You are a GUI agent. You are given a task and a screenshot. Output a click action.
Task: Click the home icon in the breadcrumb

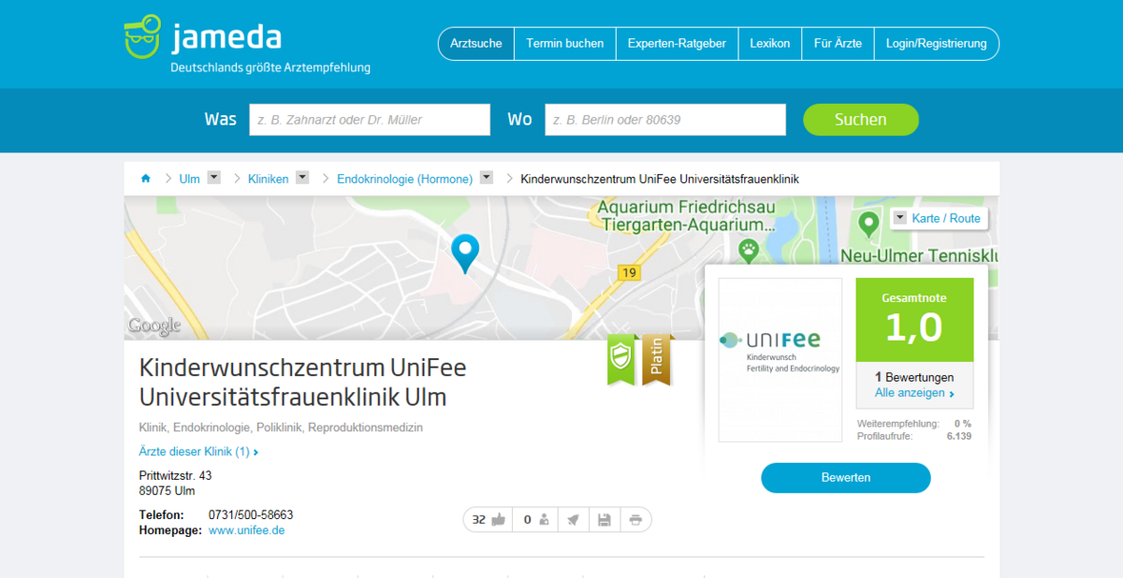(x=146, y=178)
